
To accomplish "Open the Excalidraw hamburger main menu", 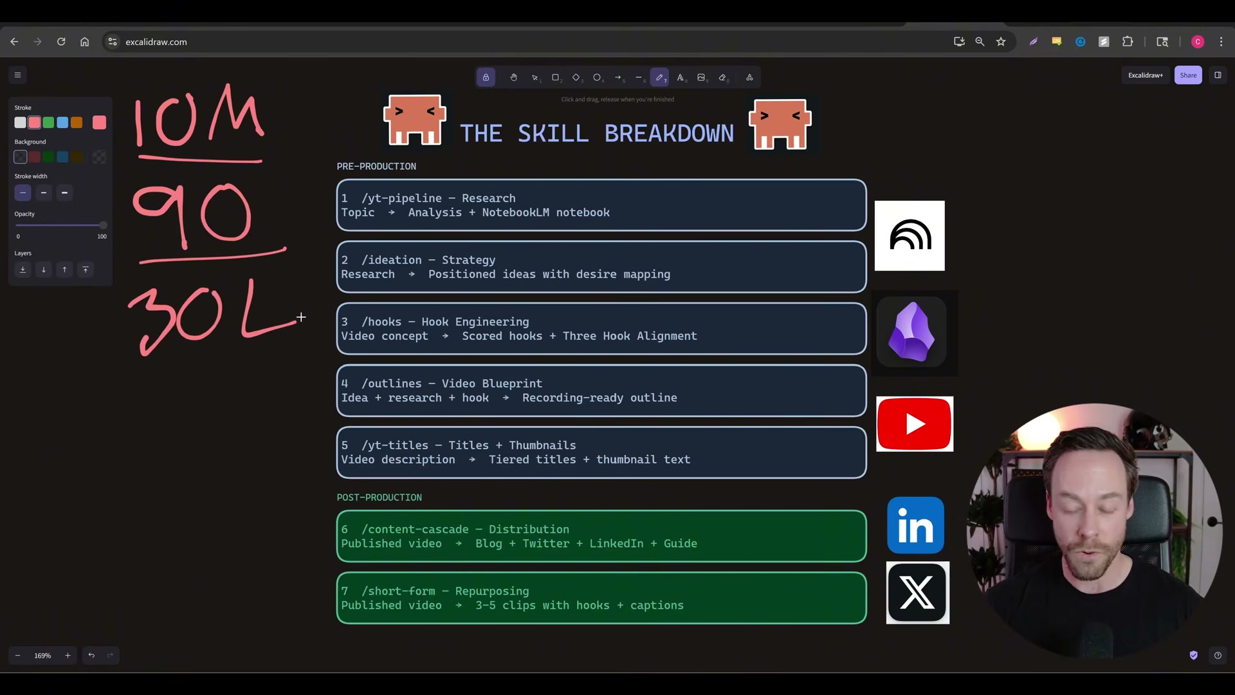I will [x=17, y=75].
